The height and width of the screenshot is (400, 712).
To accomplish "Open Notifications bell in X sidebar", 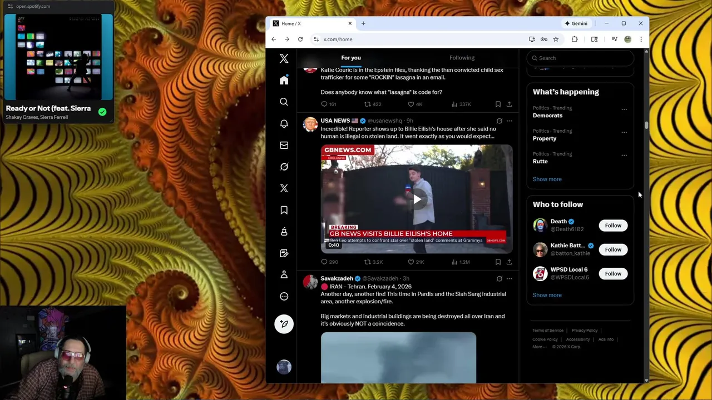I will coord(284,124).
